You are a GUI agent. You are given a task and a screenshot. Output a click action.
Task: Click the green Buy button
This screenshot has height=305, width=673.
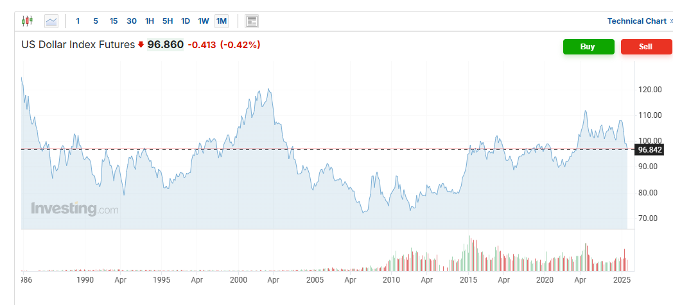coord(588,47)
